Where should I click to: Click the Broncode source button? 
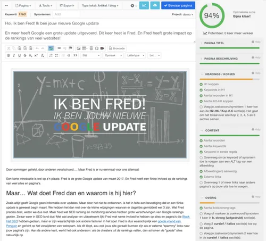[117, 48]
